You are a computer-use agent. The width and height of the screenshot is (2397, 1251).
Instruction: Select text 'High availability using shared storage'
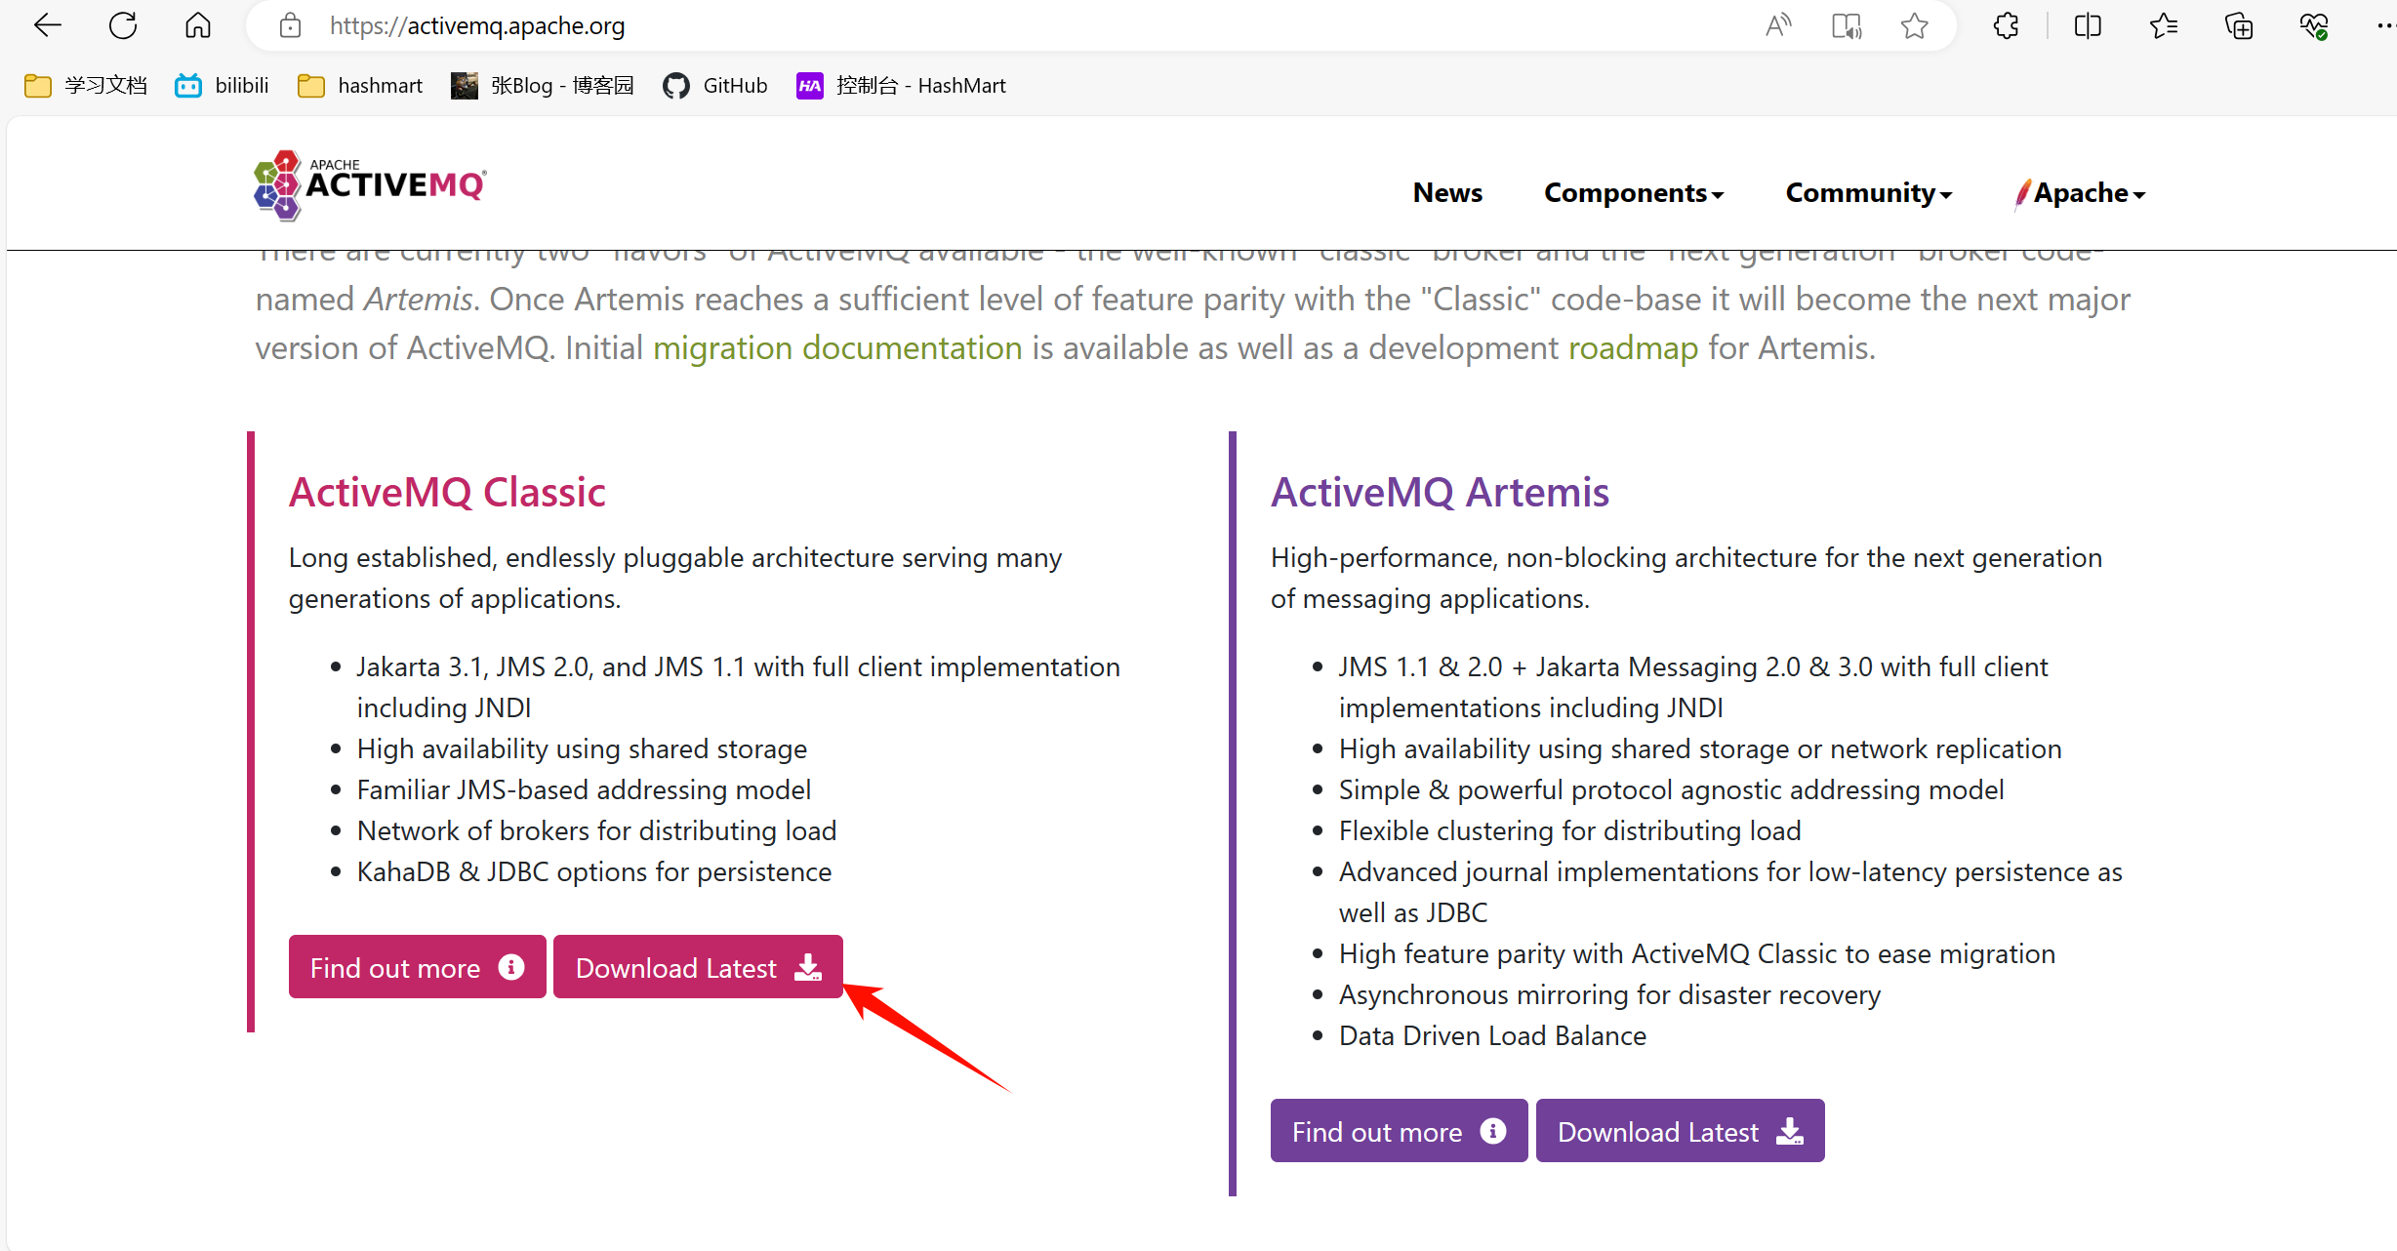(x=582, y=749)
